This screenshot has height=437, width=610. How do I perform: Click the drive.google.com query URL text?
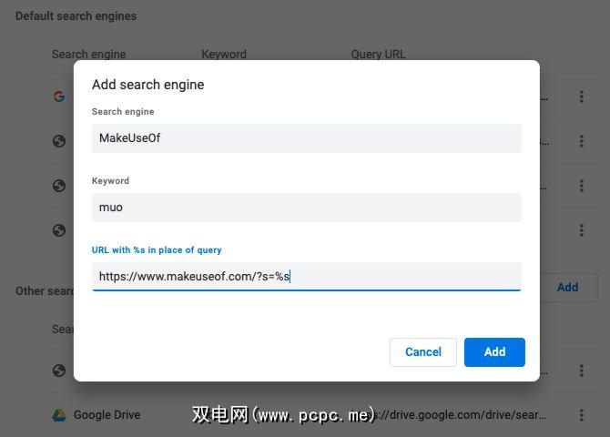[459, 415]
